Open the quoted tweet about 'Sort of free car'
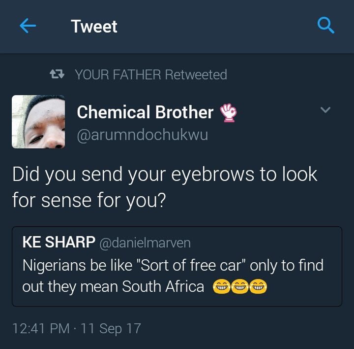Image resolution: width=354 pixels, height=349 pixels. (x=177, y=266)
